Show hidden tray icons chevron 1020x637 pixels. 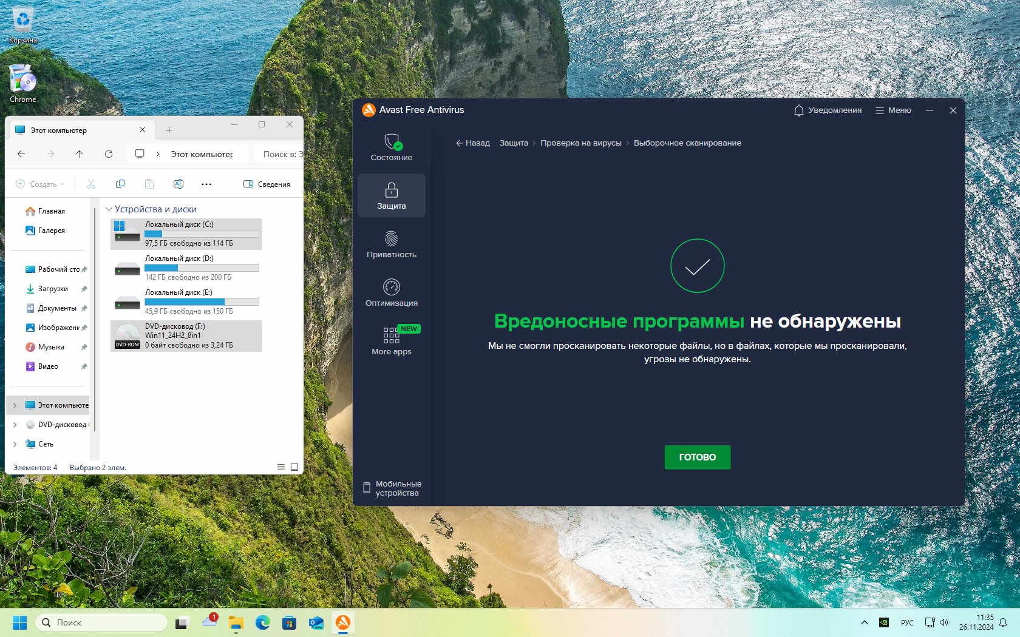tap(864, 622)
